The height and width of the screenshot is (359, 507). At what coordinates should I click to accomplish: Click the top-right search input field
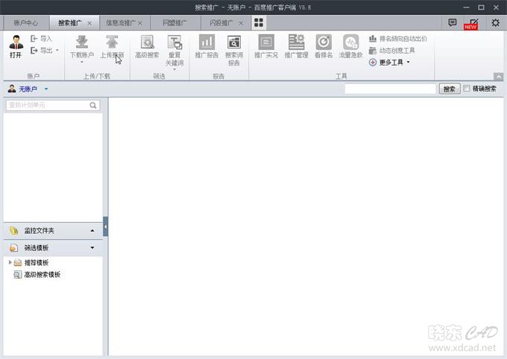click(390, 89)
